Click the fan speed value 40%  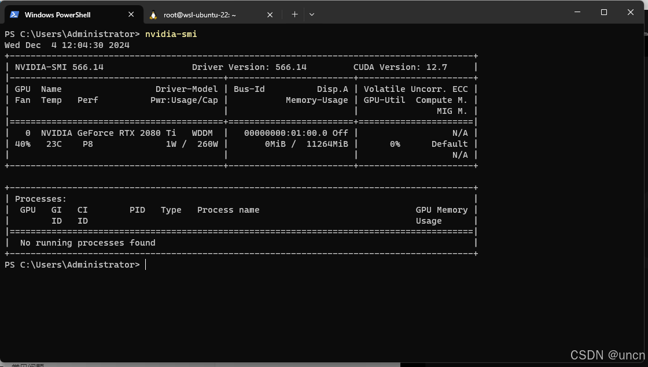(23, 144)
